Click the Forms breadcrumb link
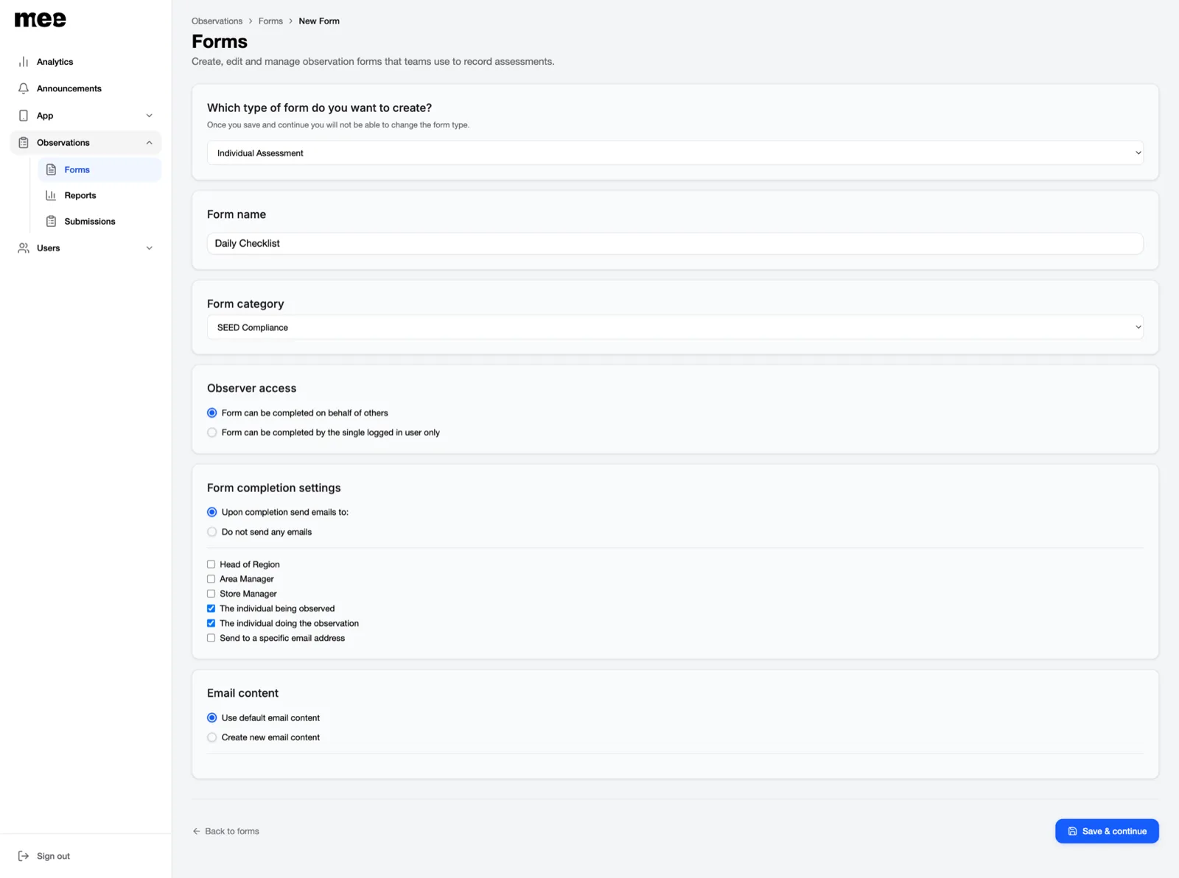This screenshot has width=1179, height=878. point(270,21)
